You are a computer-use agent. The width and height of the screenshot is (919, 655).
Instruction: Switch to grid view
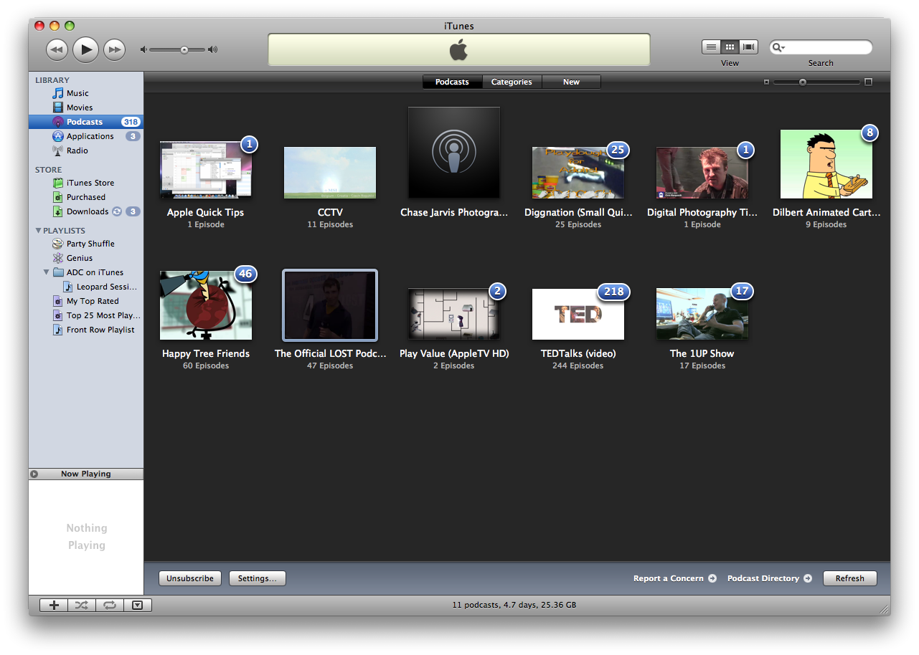(730, 47)
